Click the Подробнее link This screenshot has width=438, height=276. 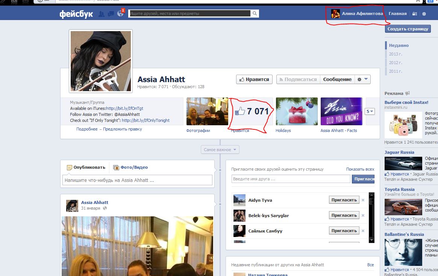(87, 129)
